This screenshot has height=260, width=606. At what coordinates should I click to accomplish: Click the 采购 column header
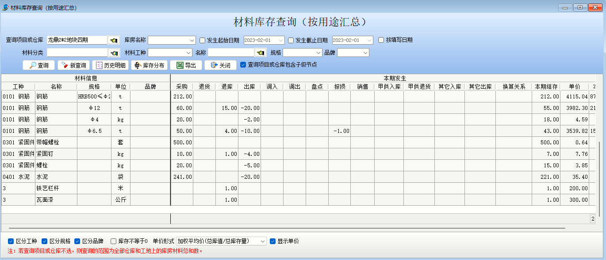[x=182, y=87]
